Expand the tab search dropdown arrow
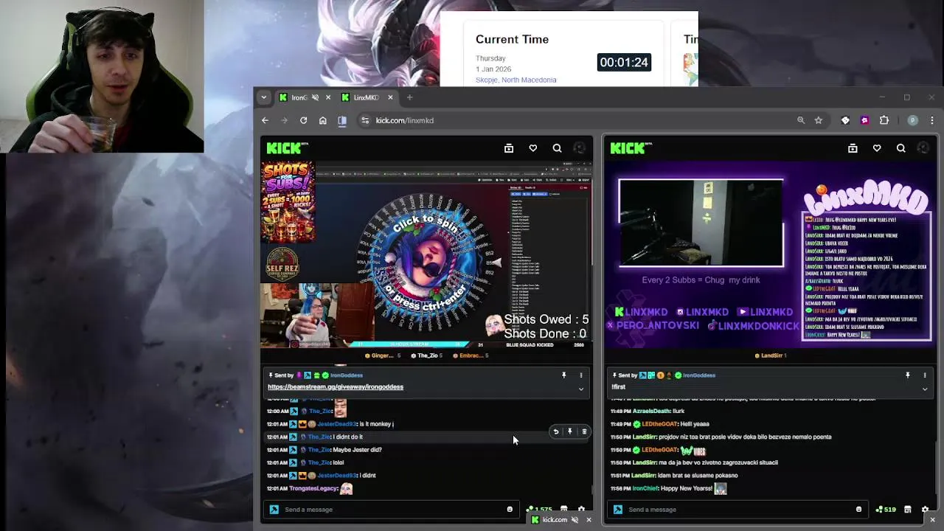Image resolution: width=944 pixels, height=531 pixels. tap(263, 97)
